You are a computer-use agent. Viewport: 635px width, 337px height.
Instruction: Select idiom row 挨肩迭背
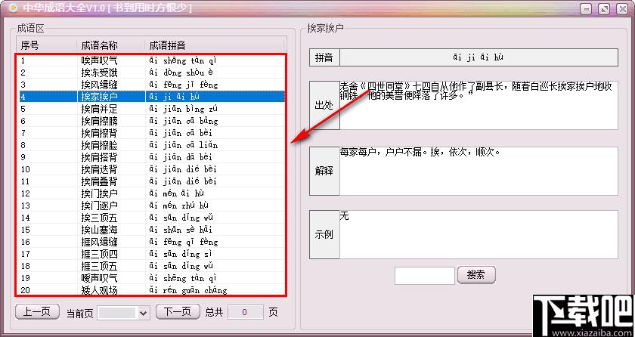(x=151, y=169)
